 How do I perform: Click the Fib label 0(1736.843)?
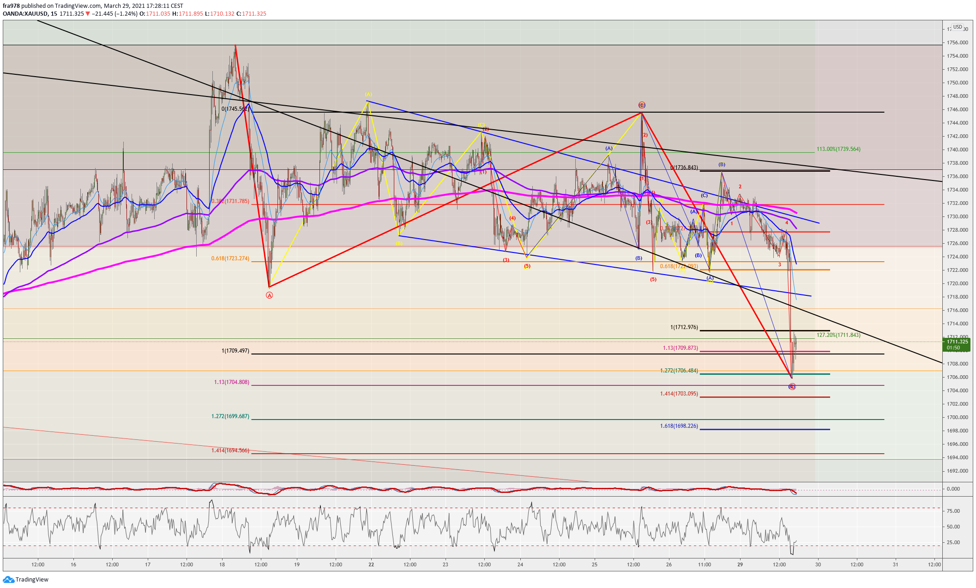pyautogui.click(x=684, y=168)
